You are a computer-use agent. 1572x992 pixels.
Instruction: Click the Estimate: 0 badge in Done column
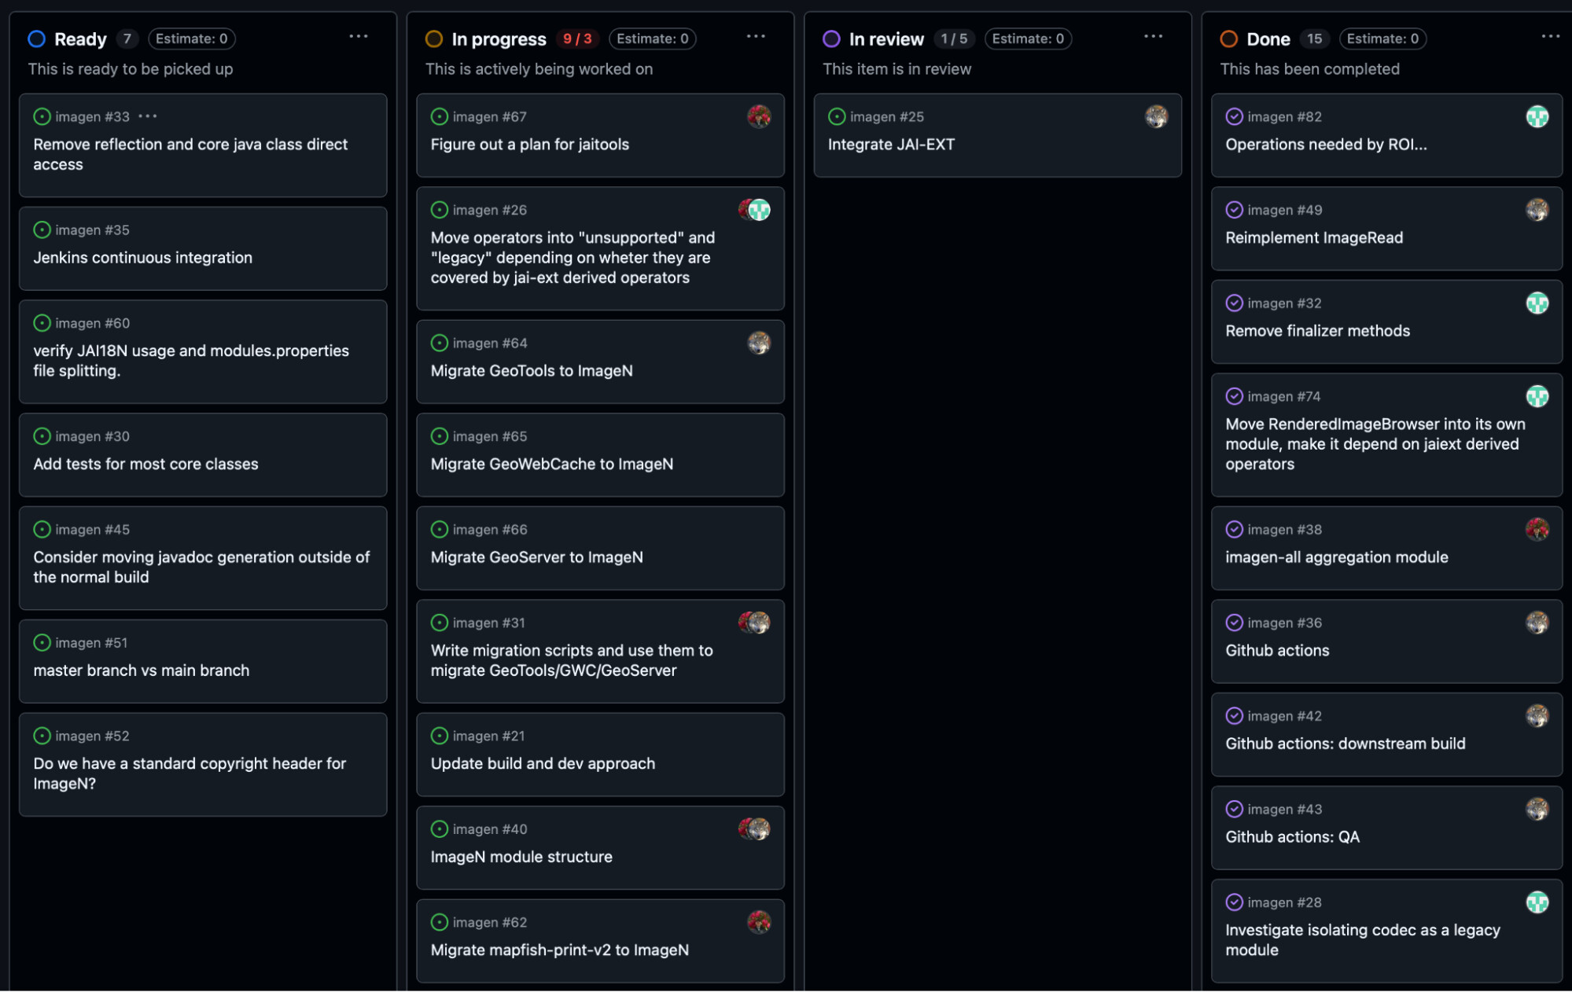click(1382, 39)
